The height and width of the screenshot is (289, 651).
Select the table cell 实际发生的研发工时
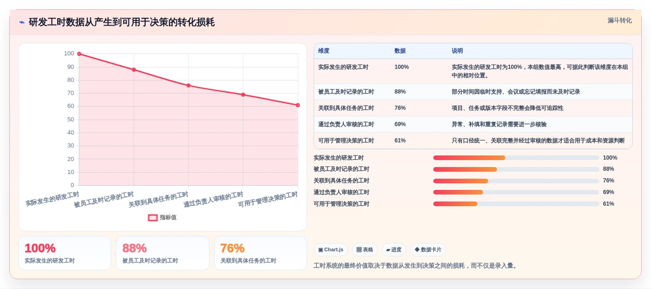(x=343, y=67)
